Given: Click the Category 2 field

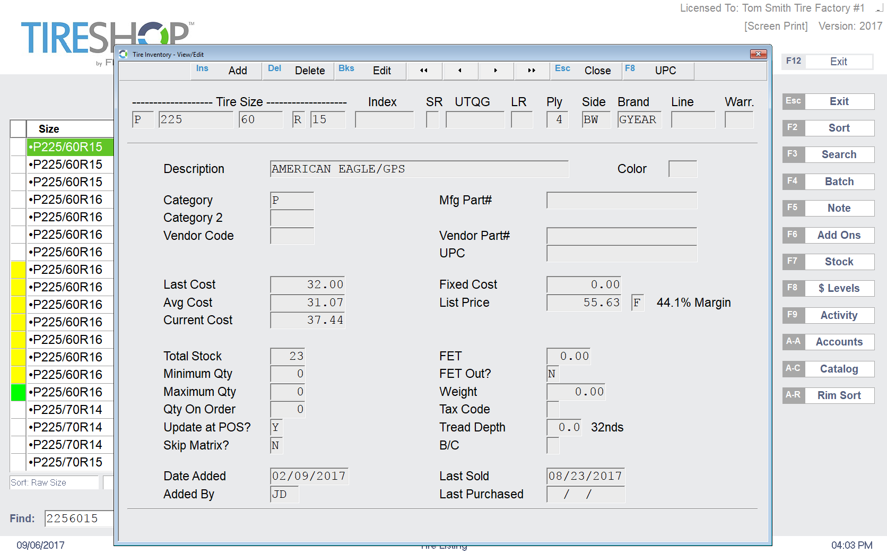Looking at the screenshot, I should [x=292, y=218].
